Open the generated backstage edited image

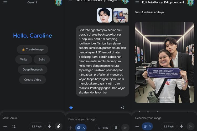pos(164,62)
